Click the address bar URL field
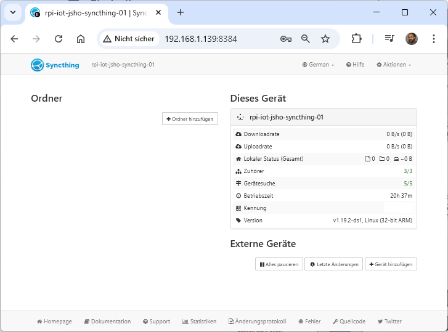Viewport: 448px width, 332px height. click(216, 39)
